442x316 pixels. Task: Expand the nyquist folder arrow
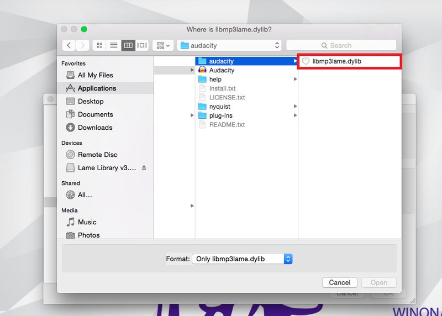point(296,107)
